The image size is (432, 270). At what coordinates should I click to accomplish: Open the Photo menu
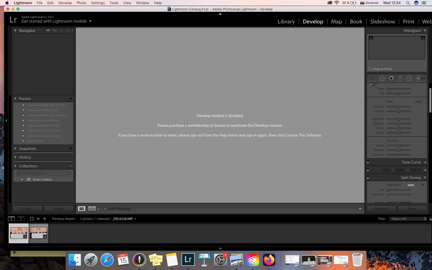pos(81,3)
